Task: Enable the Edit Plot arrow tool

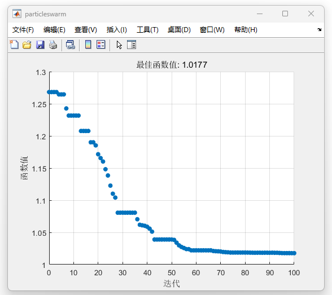Action: 119,45
